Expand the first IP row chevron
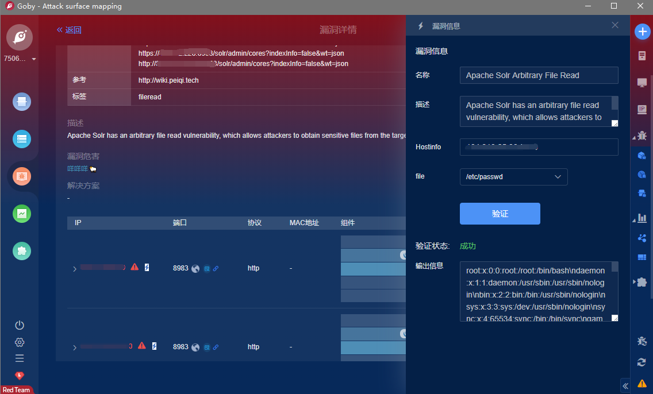 click(x=75, y=269)
